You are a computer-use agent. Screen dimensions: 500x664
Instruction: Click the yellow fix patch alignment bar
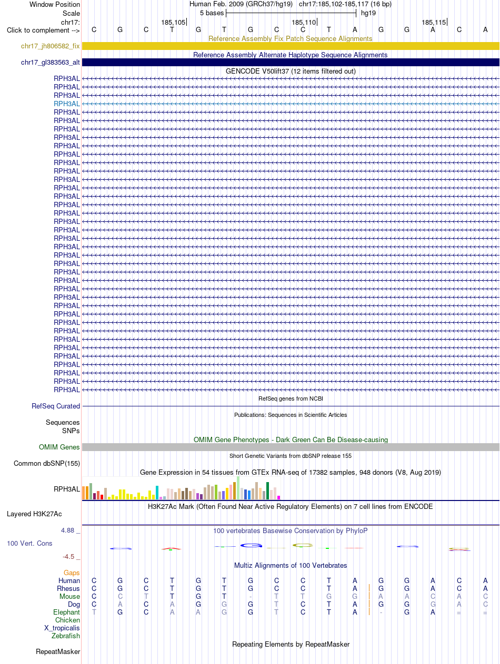[x=291, y=46]
